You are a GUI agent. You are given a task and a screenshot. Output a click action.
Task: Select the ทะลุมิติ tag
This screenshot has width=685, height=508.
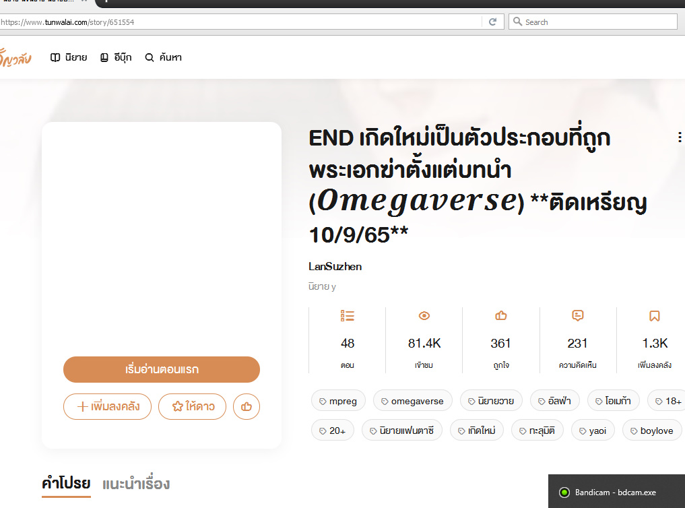(x=537, y=431)
